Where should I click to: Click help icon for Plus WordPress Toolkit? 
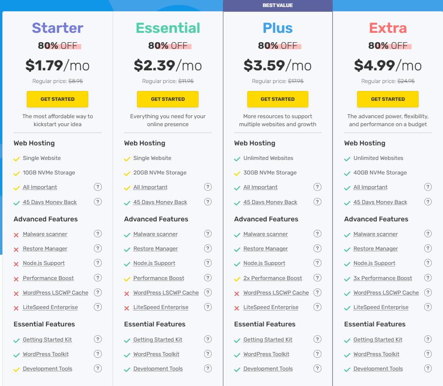[x=318, y=354]
